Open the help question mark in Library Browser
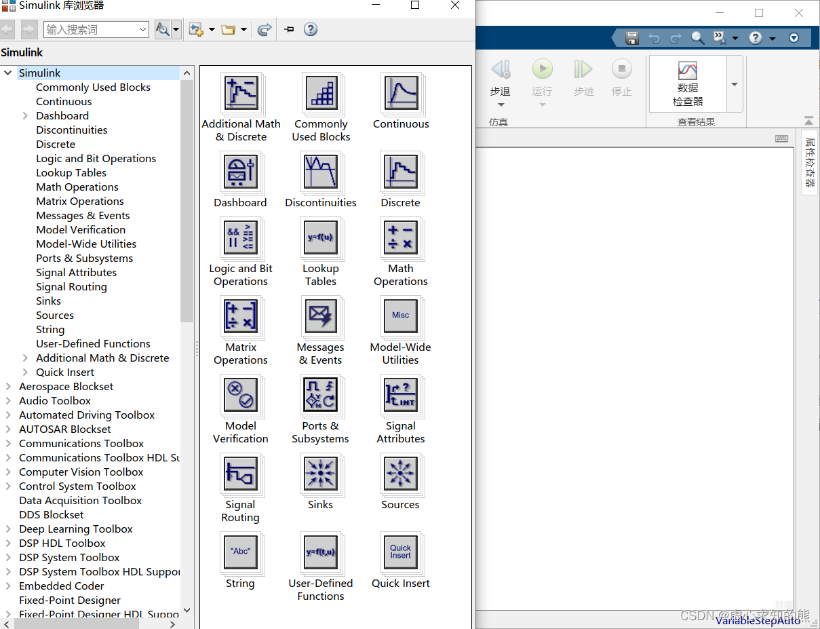The image size is (820, 629). (x=311, y=29)
